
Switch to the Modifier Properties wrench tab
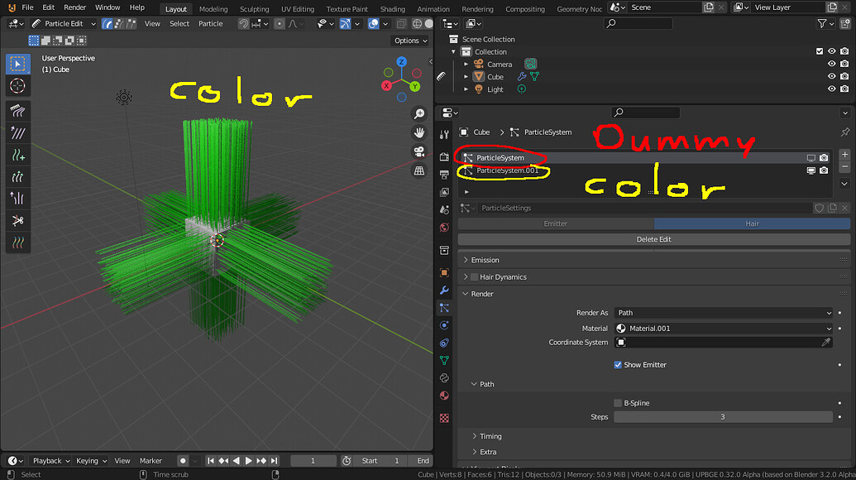coord(444,291)
